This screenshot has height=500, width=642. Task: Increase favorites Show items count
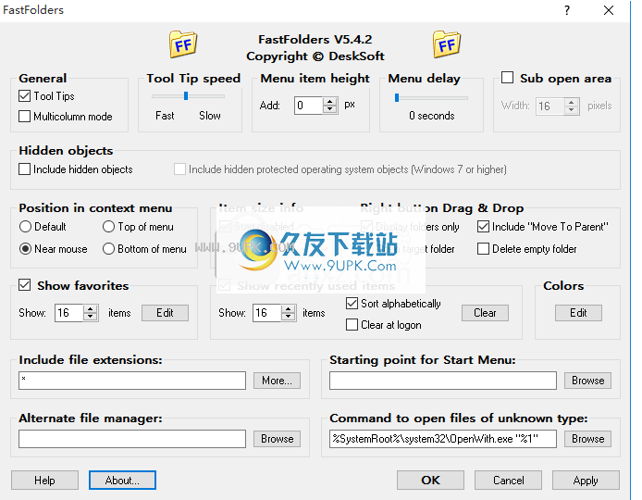(90, 309)
